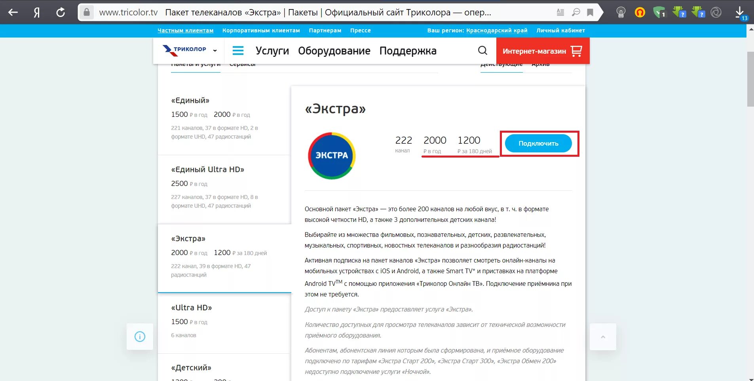Click the padlock site security icon

(x=87, y=12)
